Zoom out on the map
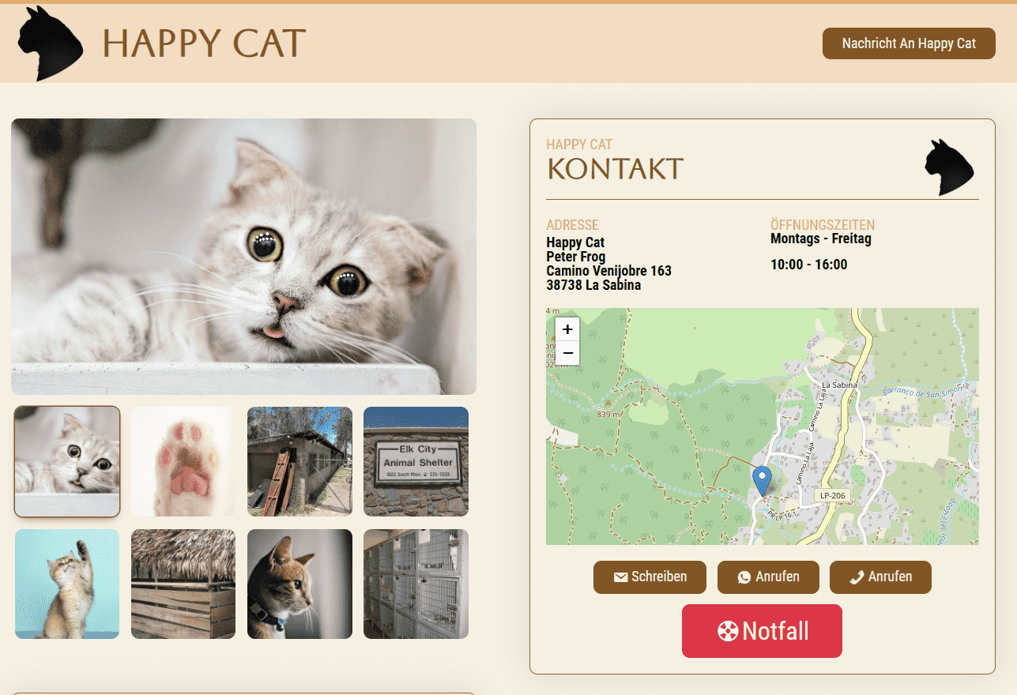 tap(567, 353)
